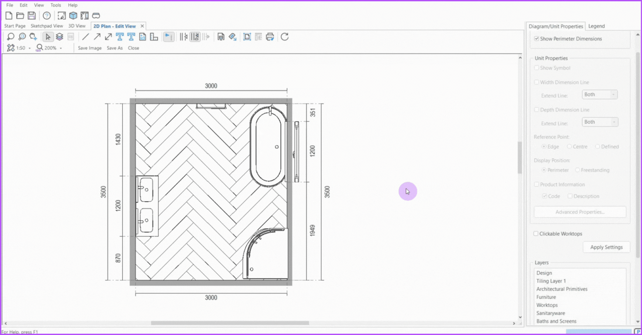The image size is (642, 335).
Task: Click the second blue text T tool
Action: [x=131, y=37]
